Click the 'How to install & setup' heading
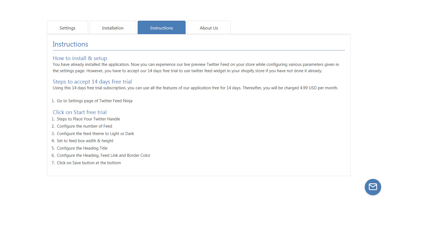 [x=80, y=58]
